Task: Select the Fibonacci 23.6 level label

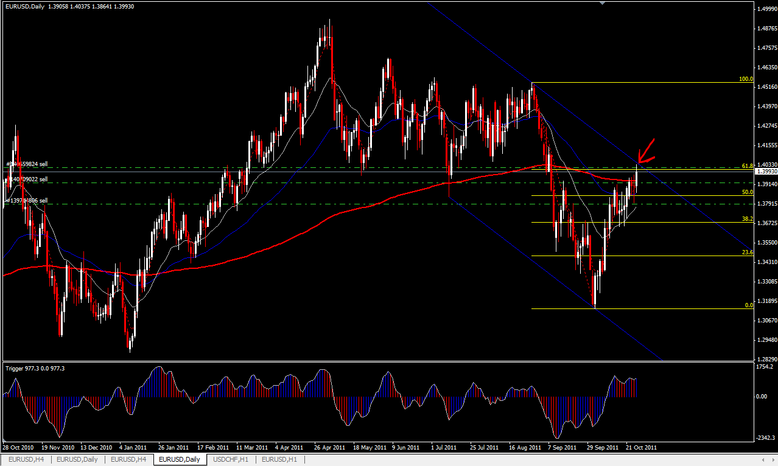Action: 748,252
